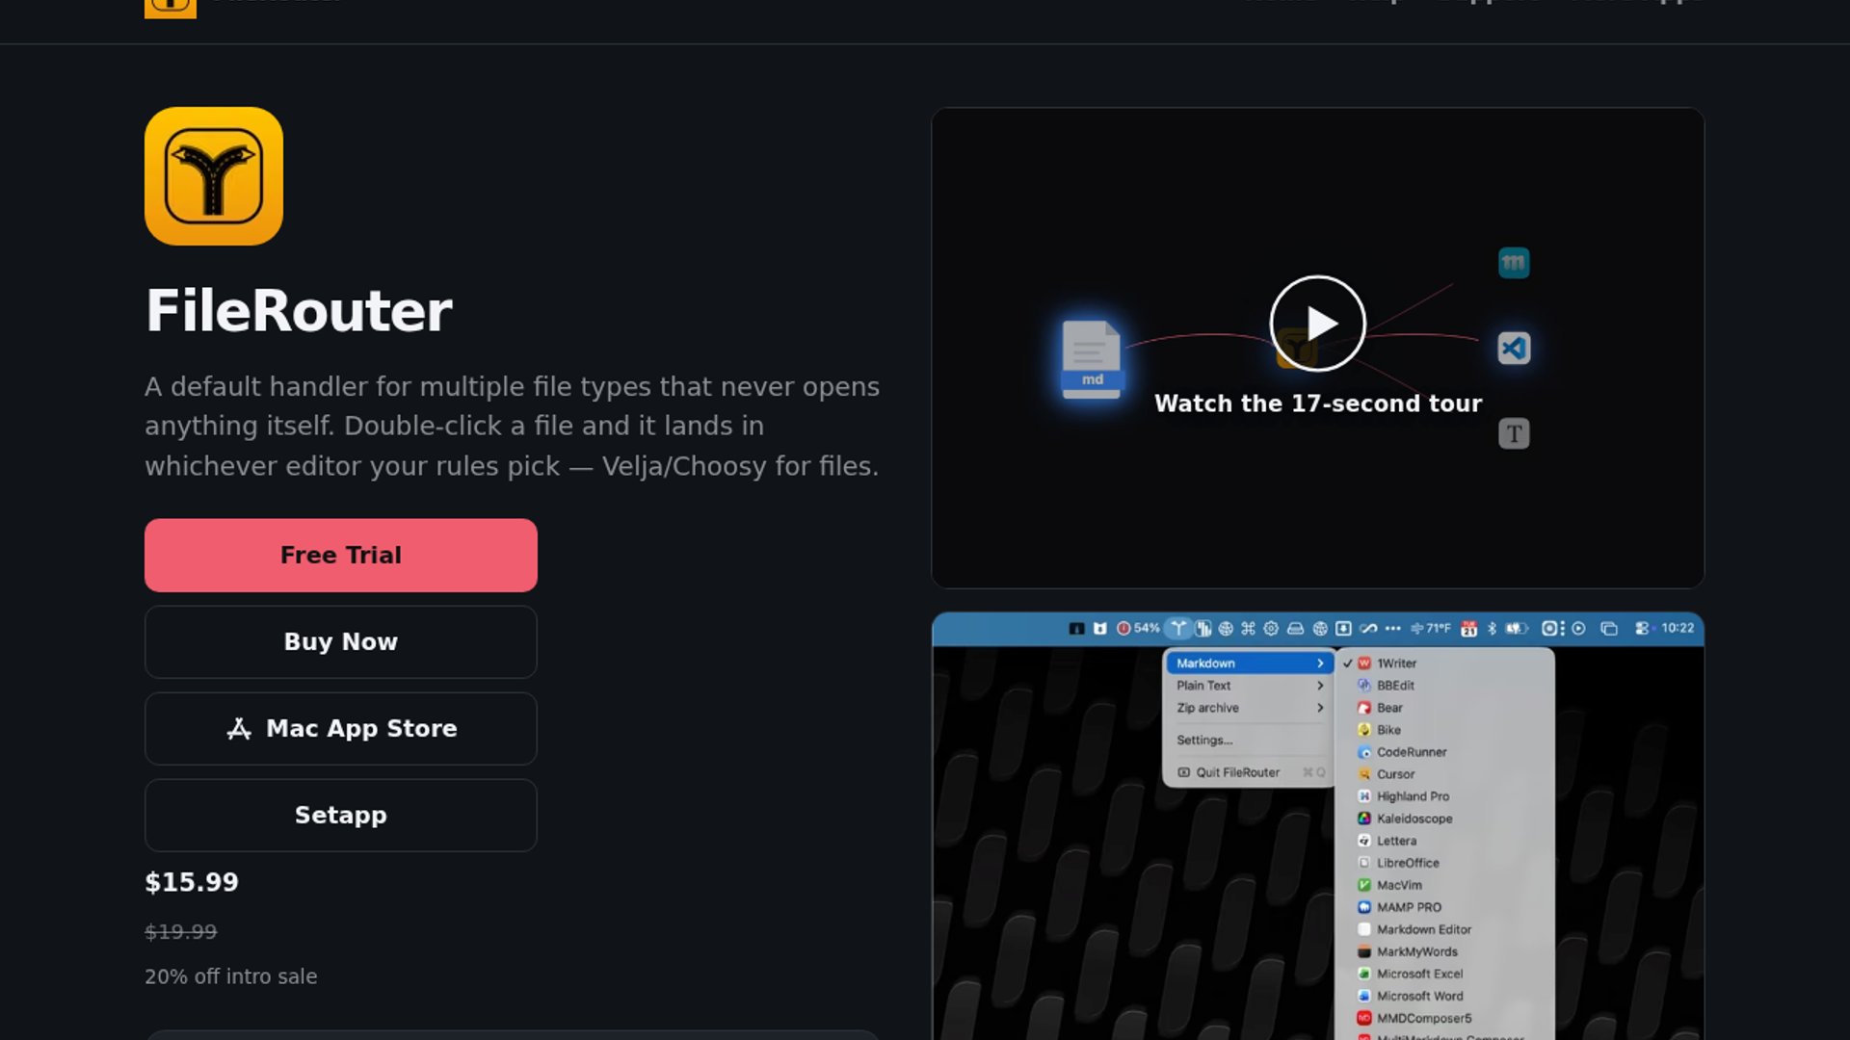This screenshot has height=1040, width=1850.
Task: Click the Buy Now button
Action: (341, 642)
